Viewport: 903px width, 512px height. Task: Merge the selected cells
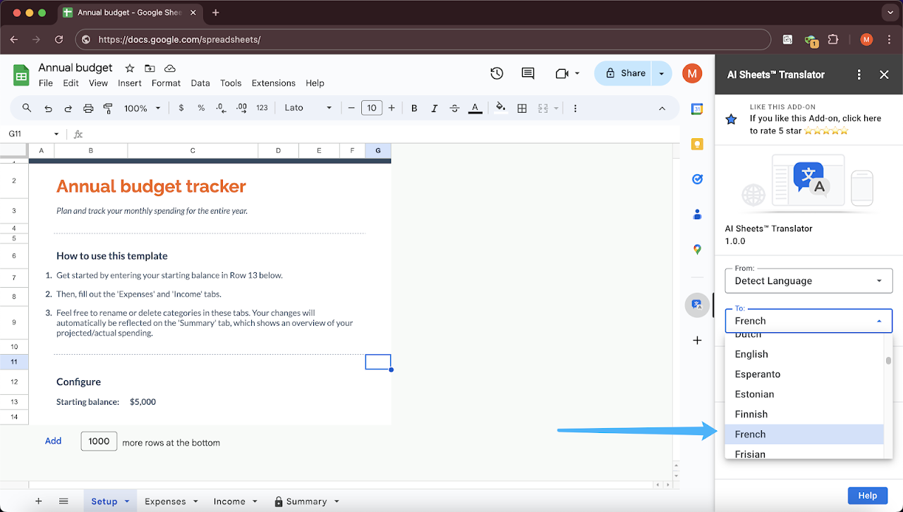tap(541, 108)
